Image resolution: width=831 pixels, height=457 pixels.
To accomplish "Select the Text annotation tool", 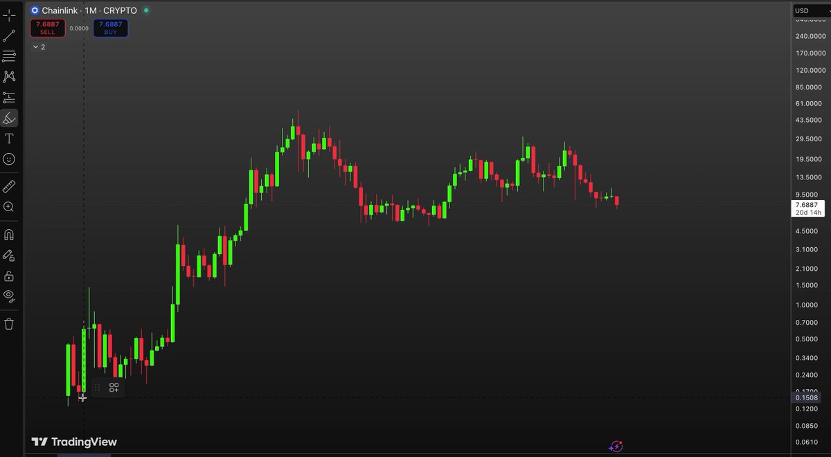I will [9, 138].
